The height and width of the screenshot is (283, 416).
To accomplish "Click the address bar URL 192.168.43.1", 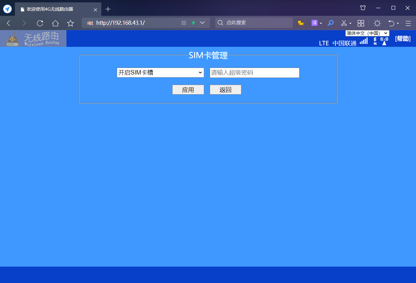I will coord(120,23).
